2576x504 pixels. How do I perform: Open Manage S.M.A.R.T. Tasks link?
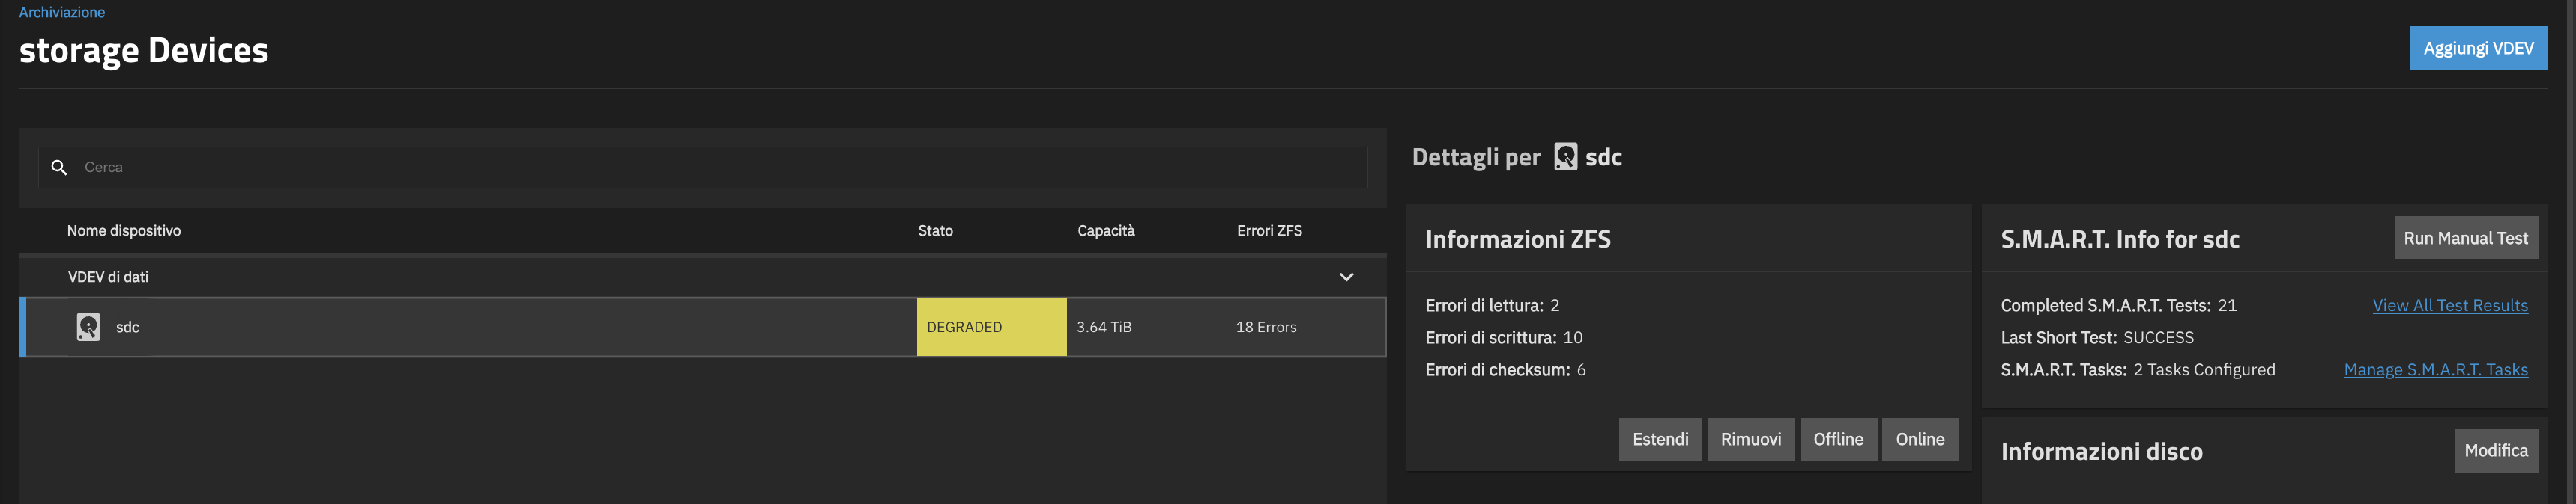(x=2435, y=370)
